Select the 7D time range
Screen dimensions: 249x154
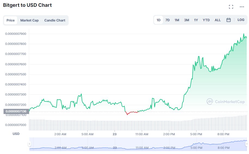pos(168,20)
